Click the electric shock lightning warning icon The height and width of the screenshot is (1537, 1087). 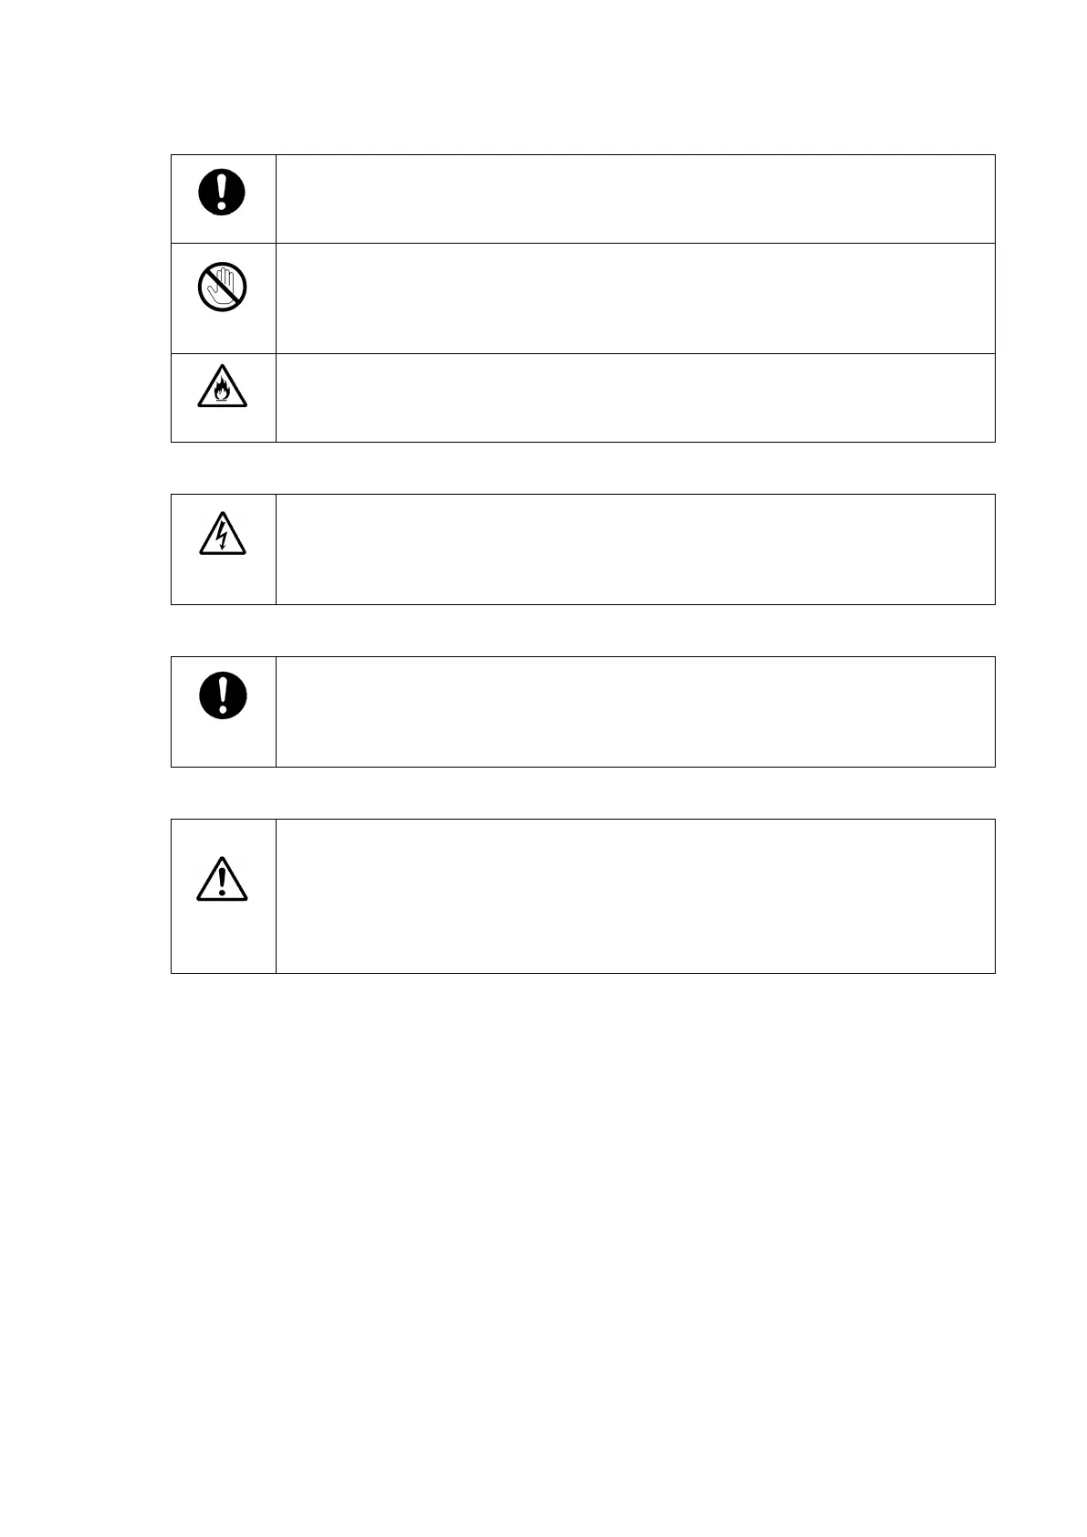pos(223,533)
